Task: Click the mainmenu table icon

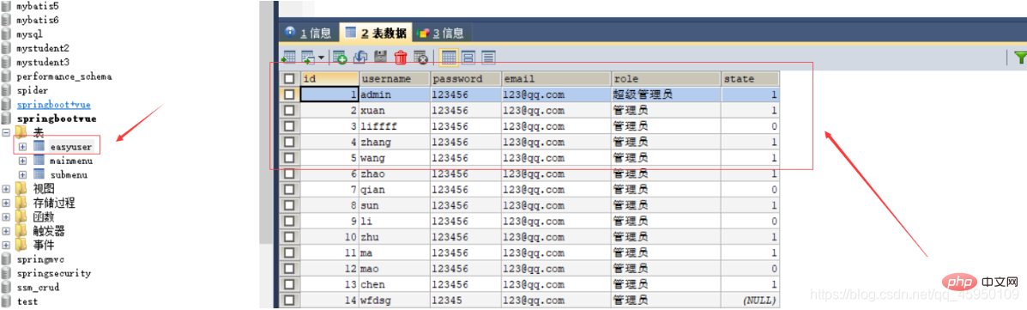Action: pyautogui.click(x=39, y=161)
